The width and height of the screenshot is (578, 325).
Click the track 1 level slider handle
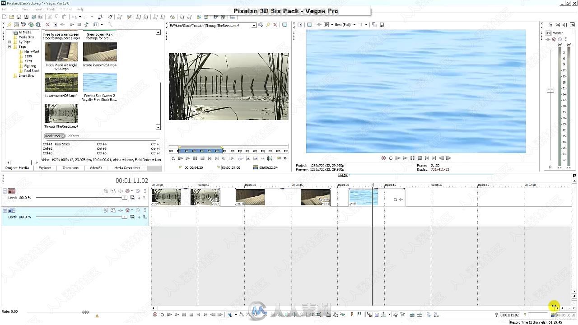[125, 197]
